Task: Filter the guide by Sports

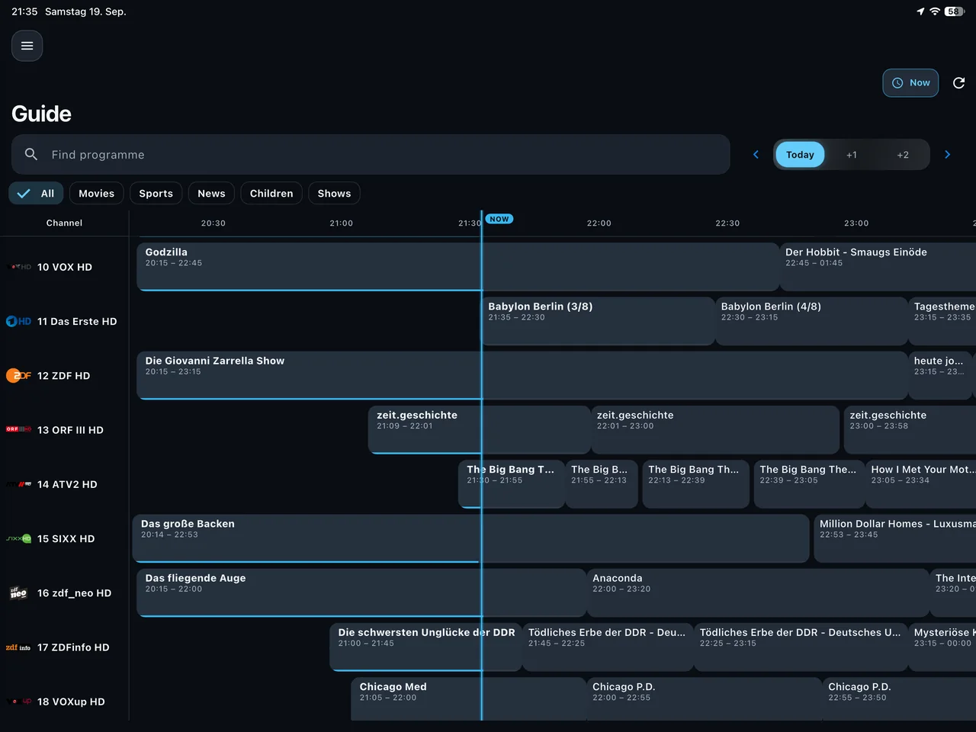Action: [156, 193]
